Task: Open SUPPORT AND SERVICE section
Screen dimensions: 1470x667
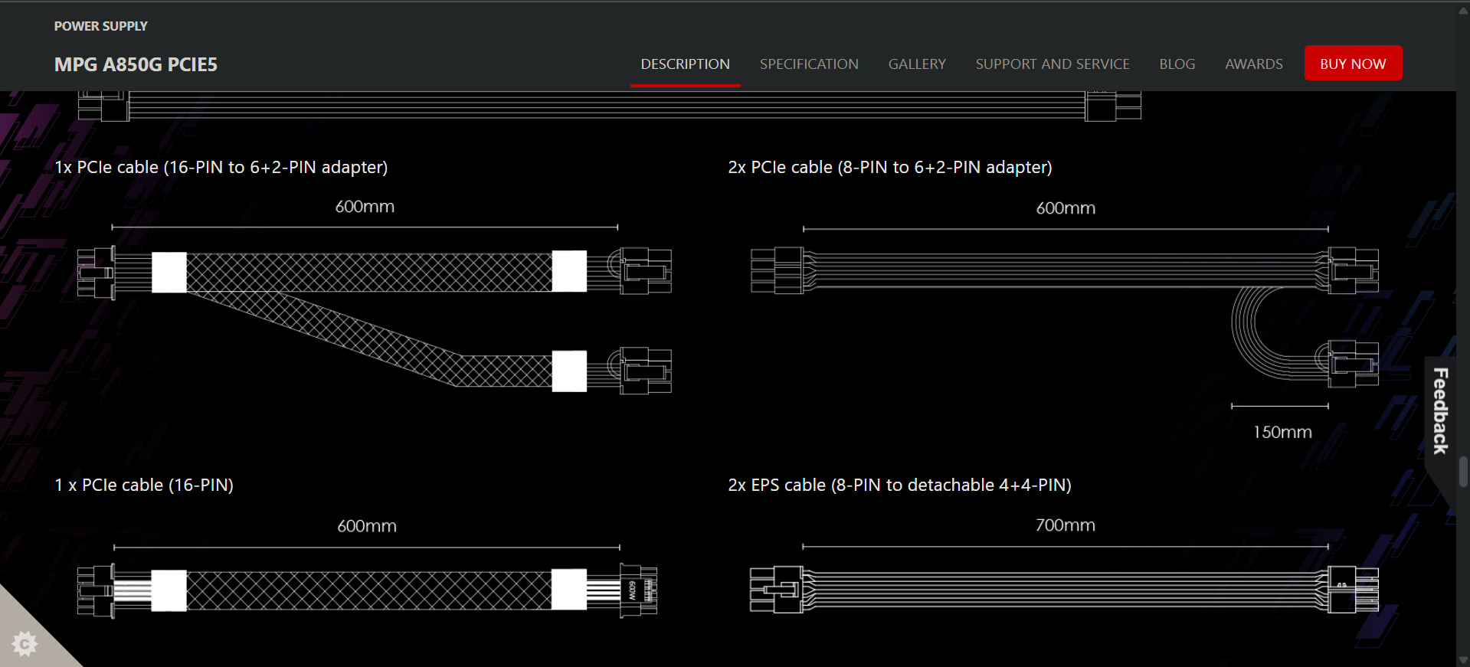Action: (x=1053, y=64)
